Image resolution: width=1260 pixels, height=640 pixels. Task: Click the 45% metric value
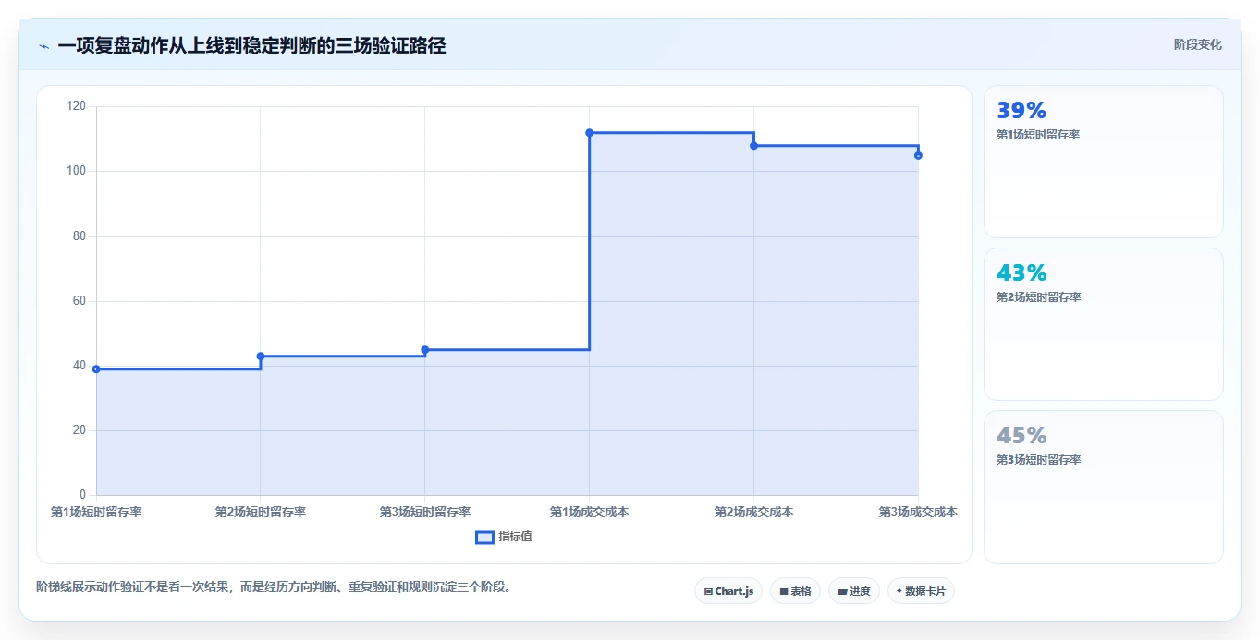(1021, 436)
